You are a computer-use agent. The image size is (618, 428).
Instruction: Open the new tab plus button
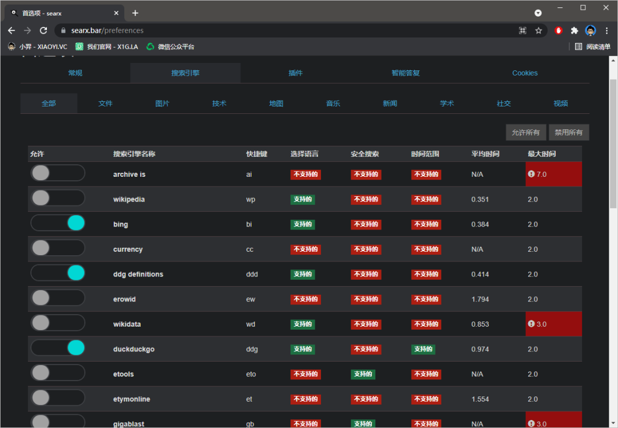click(135, 13)
